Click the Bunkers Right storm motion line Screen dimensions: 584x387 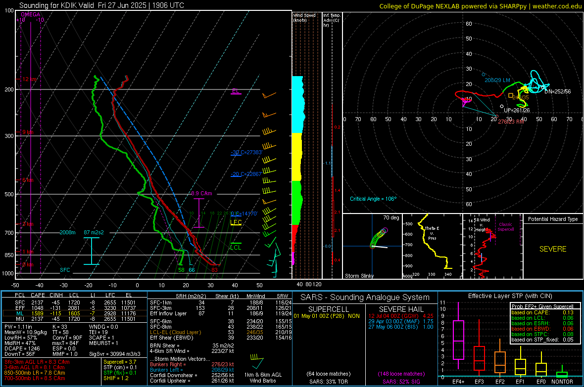(192, 364)
